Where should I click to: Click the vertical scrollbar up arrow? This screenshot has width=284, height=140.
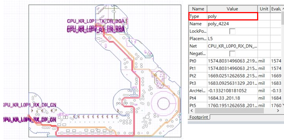point(283,9)
